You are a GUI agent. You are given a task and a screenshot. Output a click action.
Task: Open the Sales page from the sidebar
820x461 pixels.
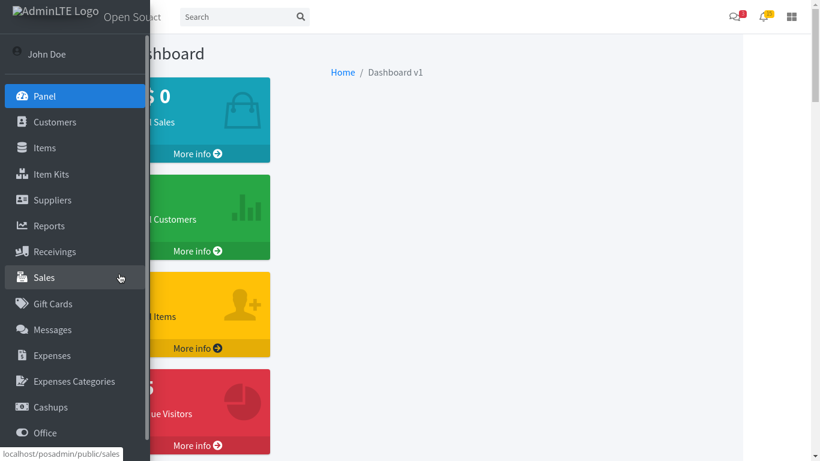click(44, 277)
